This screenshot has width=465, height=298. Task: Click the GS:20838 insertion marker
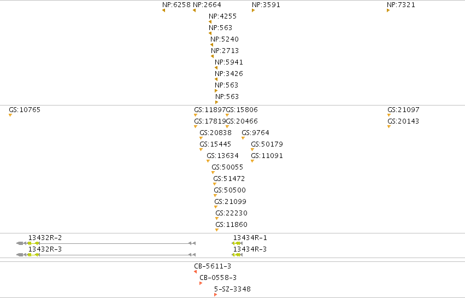[201, 138]
